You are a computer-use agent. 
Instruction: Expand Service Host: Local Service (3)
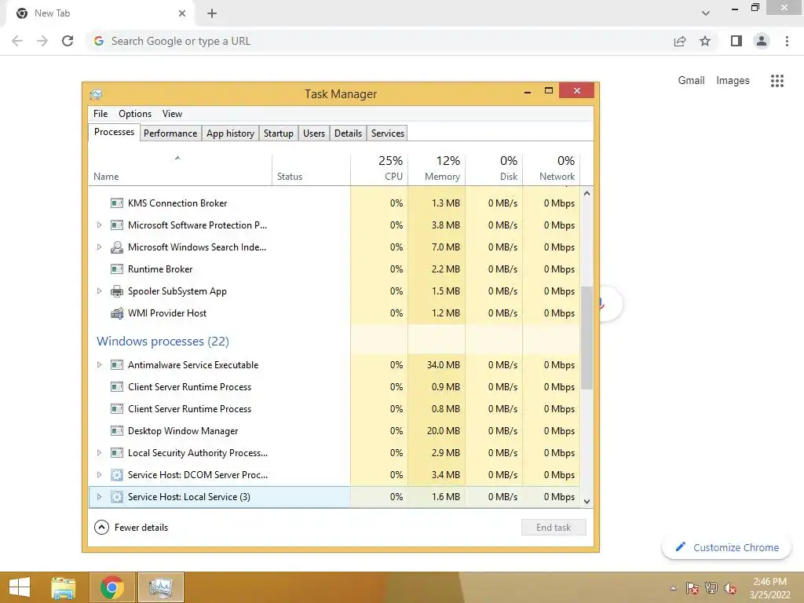coord(99,497)
